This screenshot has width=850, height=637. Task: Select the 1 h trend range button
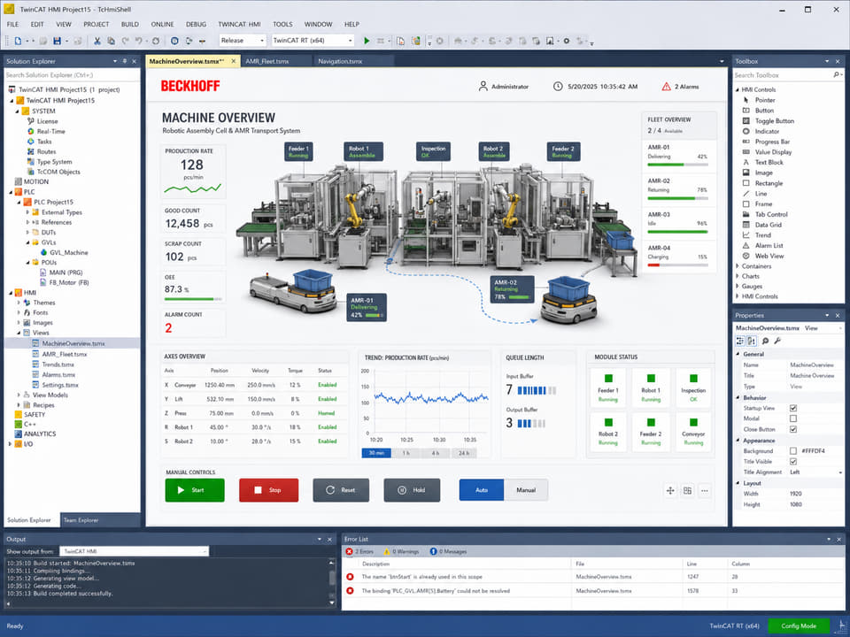[x=406, y=453]
